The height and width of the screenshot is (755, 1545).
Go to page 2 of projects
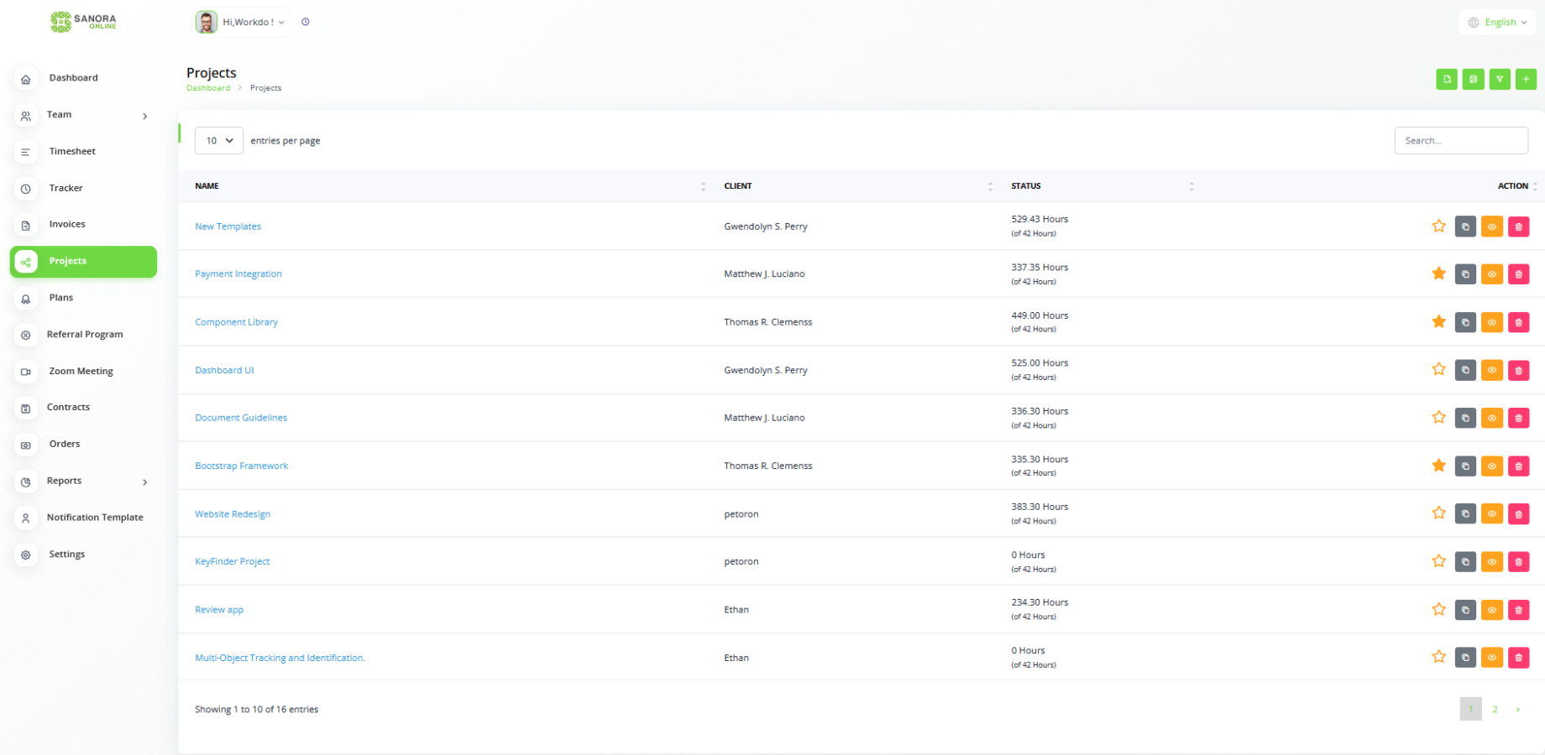[1495, 710]
